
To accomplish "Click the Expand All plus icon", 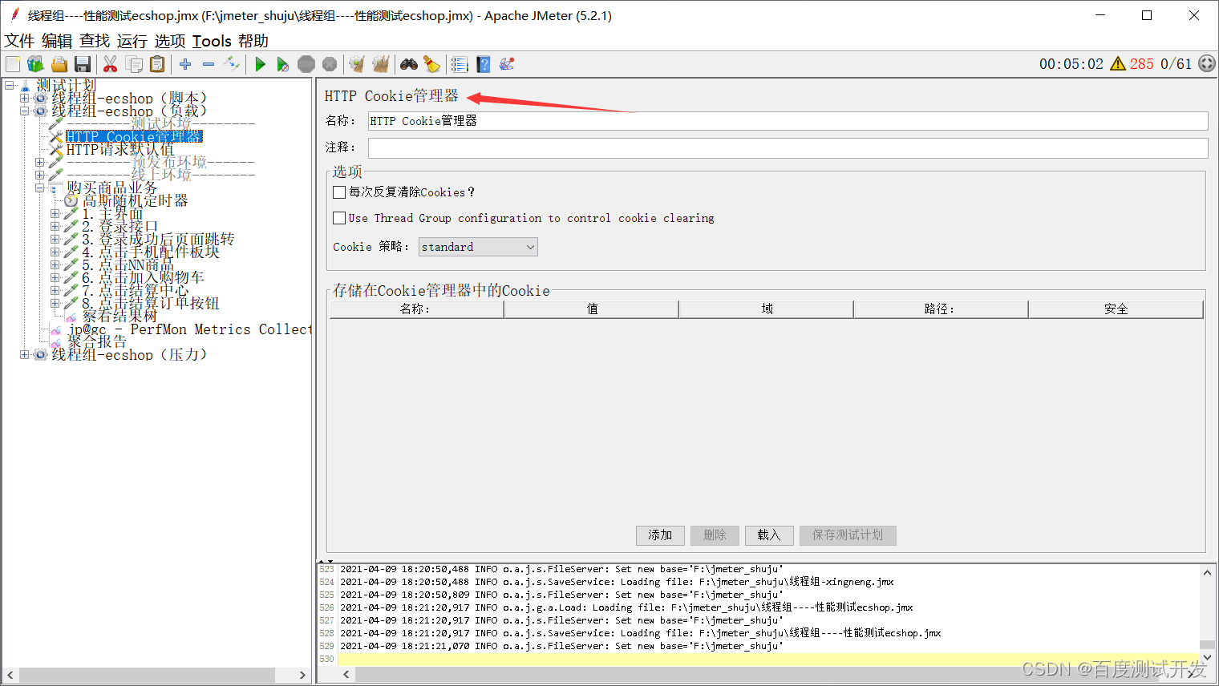I will pyautogui.click(x=185, y=64).
